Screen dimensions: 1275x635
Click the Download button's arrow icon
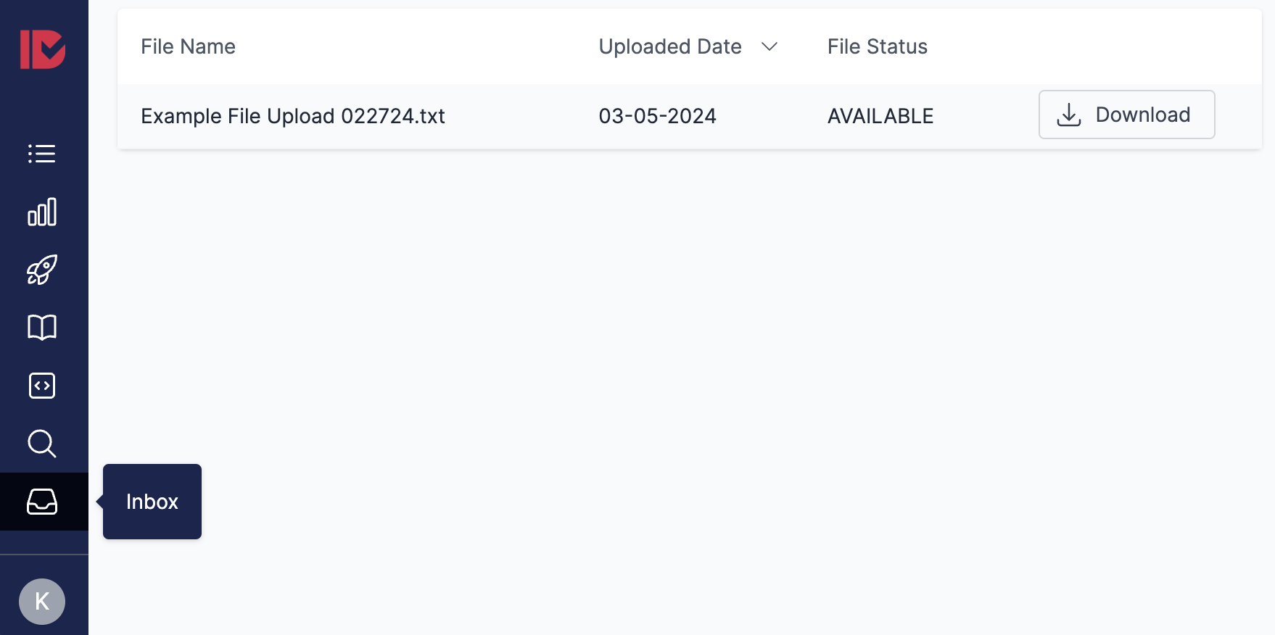coord(1068,115)
